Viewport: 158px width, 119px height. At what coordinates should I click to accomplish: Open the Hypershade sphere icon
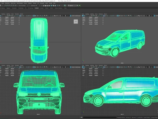(x=51, y=6)
